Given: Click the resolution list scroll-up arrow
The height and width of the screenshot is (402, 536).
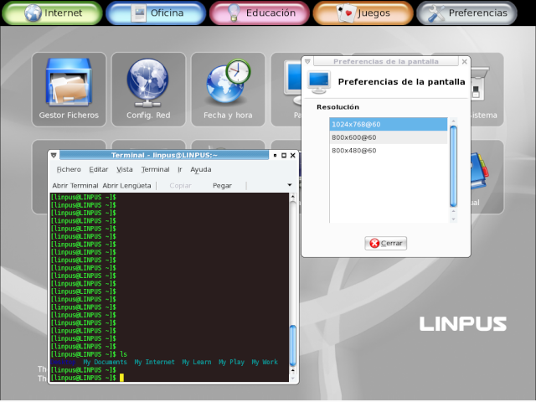Looking at the screenshot, I should 453,121.
